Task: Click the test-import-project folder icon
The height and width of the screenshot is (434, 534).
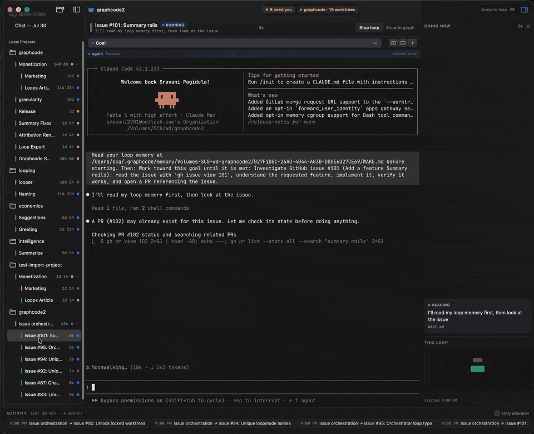Action: point(13,265)
